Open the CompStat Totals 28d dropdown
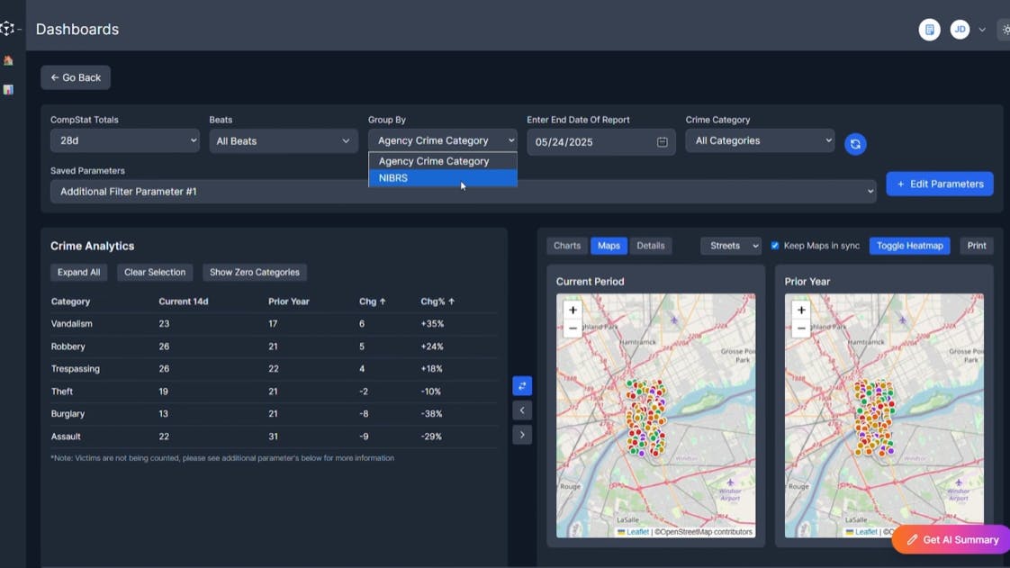This screenshot has height=568, width=1010. (124, 140)
